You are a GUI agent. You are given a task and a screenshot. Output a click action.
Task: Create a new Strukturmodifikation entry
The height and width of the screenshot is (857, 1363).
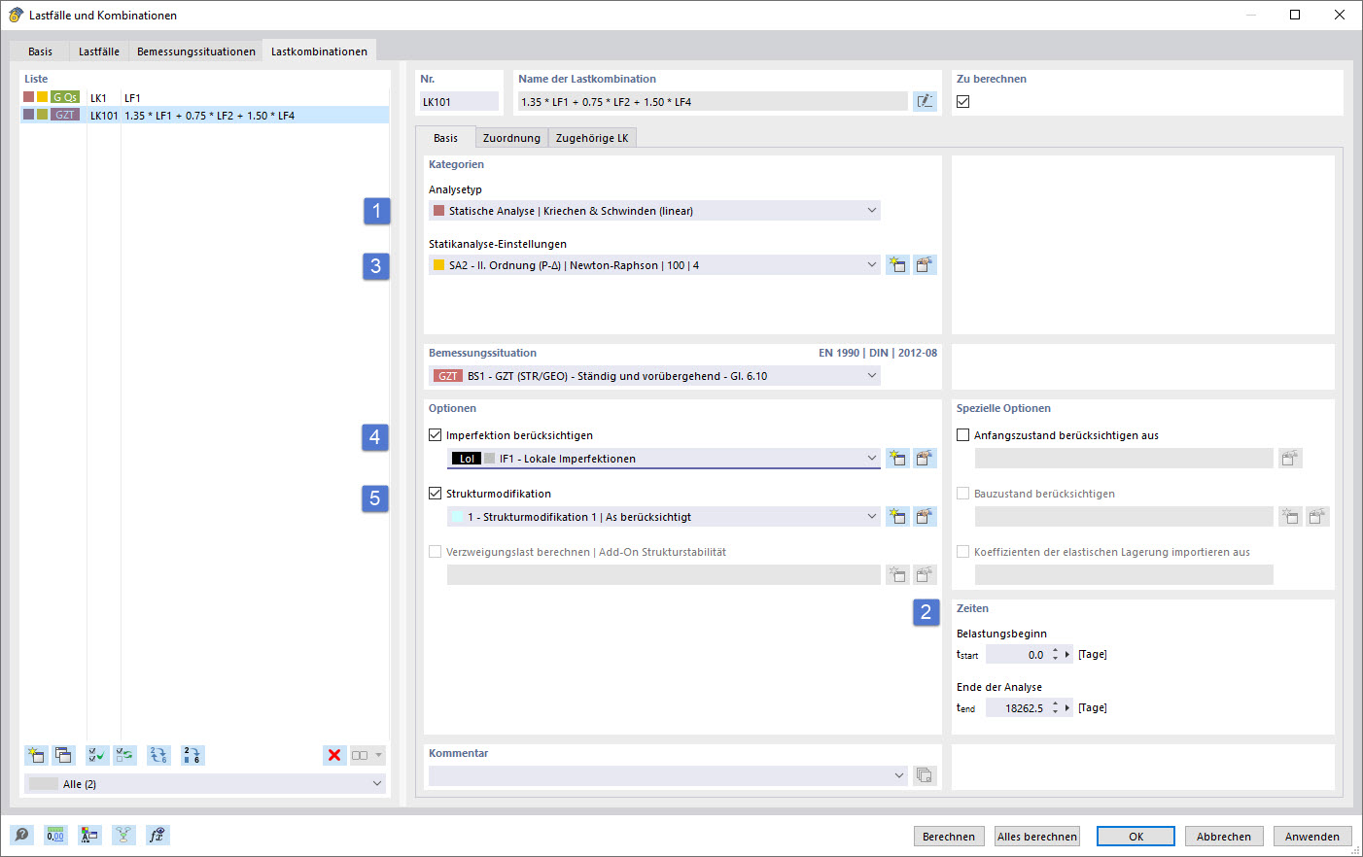896,516
